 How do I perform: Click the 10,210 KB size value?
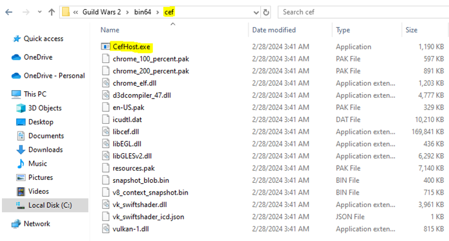430,120
